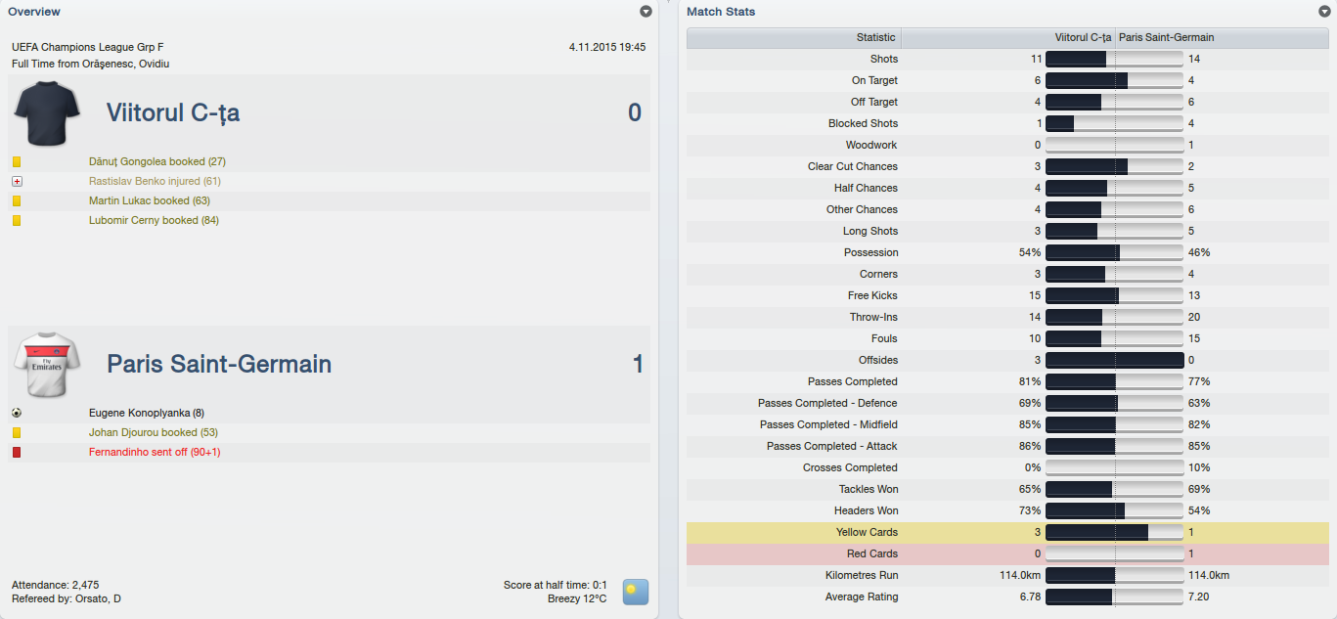Click the injury icon beside Rastislav Benko
Screen dimensions: 1337x619
pyautogui.click(x=17, y=182)
